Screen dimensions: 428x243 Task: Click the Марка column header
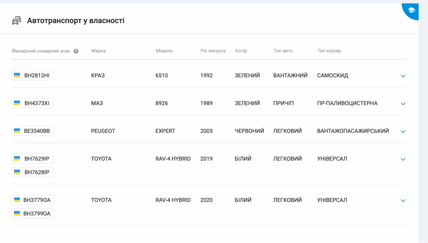tap(98, 51)
